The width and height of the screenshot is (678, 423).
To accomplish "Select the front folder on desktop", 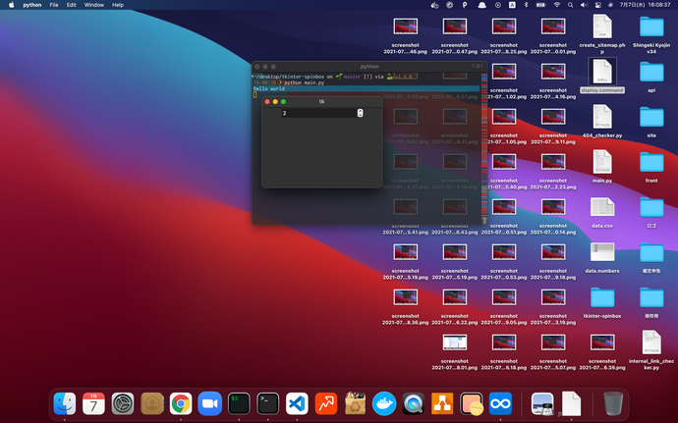I will [651, 167].
